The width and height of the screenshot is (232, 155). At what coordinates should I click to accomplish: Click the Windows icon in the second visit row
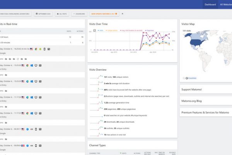click(x=32, y=65)
